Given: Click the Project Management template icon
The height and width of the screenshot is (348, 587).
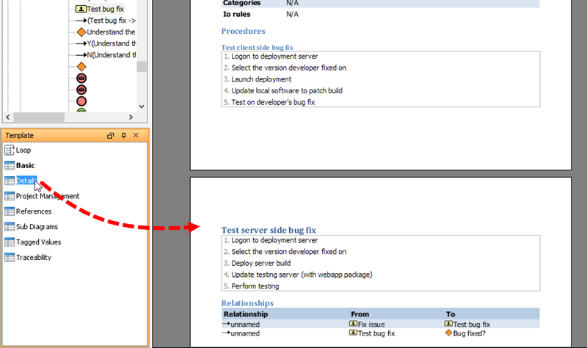Looking at the screenshot, I should pyautogui.click(x=10, y=196).
